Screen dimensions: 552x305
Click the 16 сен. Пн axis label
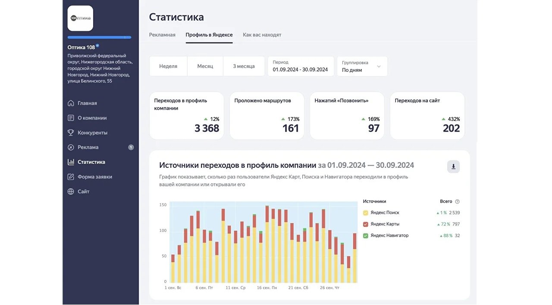click(267, 288)
